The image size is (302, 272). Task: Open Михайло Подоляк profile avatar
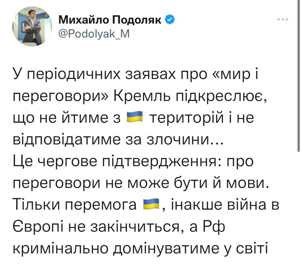tap(32, 26)
